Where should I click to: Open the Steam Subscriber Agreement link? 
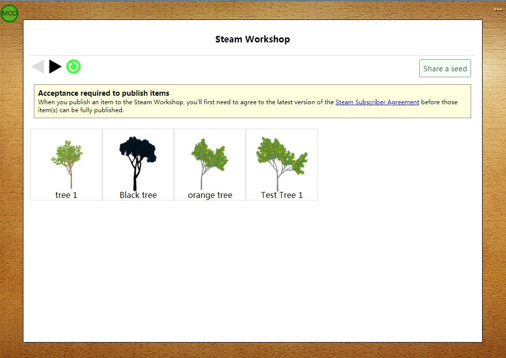coord(377,102)
